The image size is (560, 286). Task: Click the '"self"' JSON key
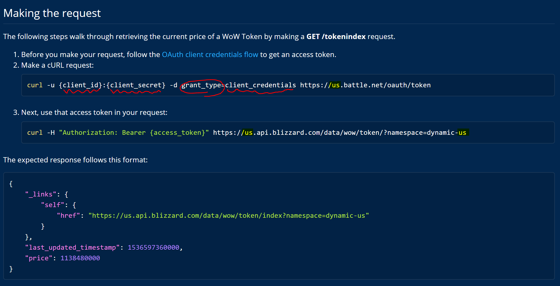[x=53, y=205]
